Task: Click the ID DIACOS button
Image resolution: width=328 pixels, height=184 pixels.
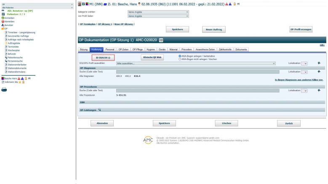Action: 103,57
